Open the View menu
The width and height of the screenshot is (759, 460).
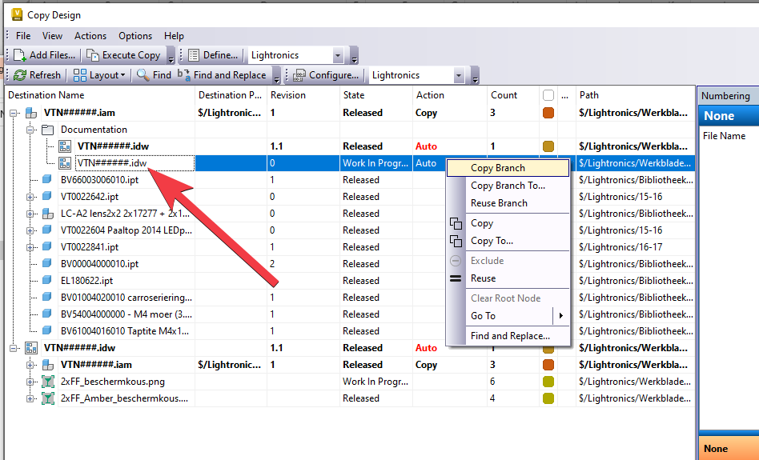tap(52, 36)
